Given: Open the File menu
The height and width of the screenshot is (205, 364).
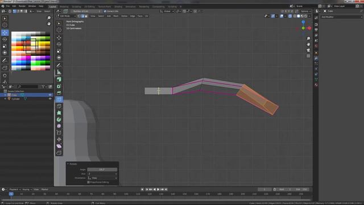Looking at the screenshot, I should (x=8, y=6).
